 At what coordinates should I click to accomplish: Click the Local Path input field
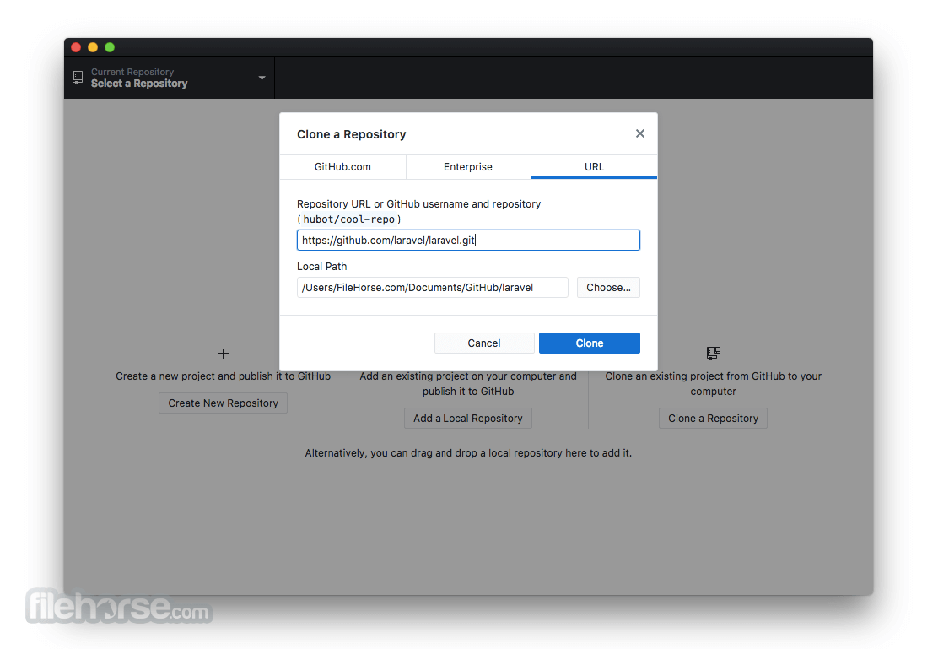[432, 288]
